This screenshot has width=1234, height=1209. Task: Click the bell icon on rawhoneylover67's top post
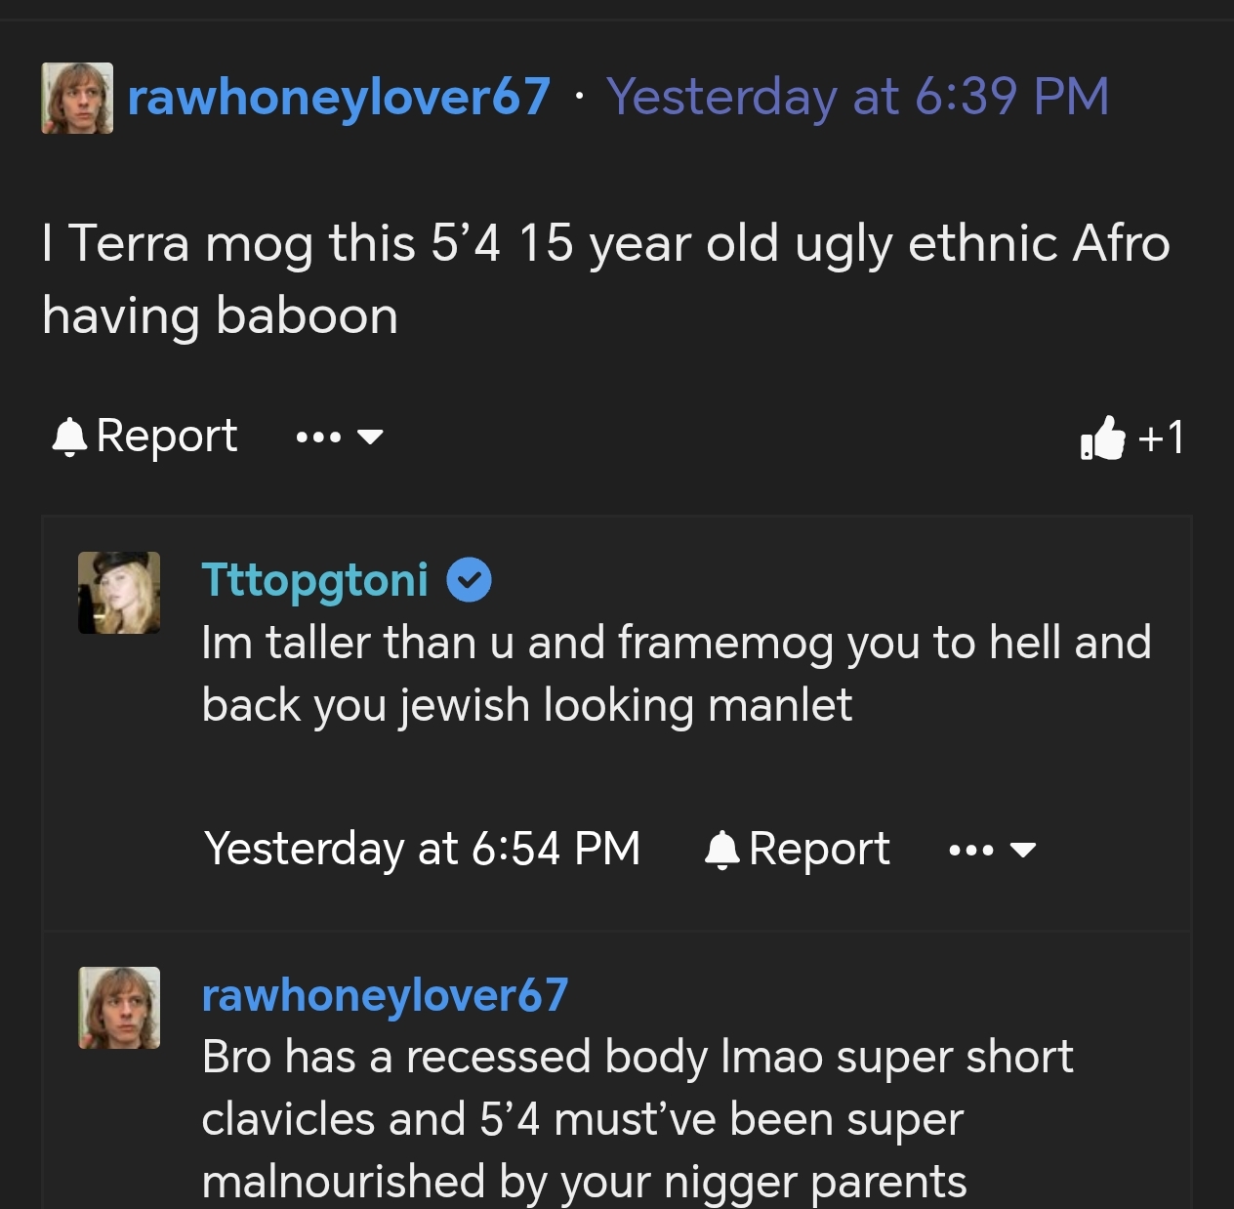pos(69,437)
